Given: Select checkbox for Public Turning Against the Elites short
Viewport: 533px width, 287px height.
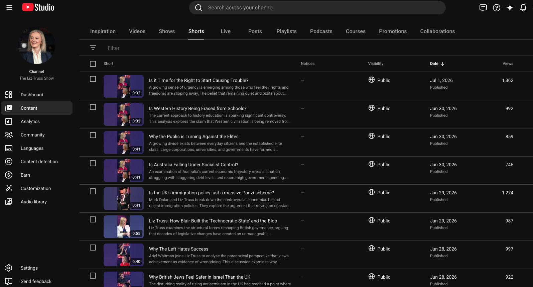Looking at the screenshot, I should point(93,135).
